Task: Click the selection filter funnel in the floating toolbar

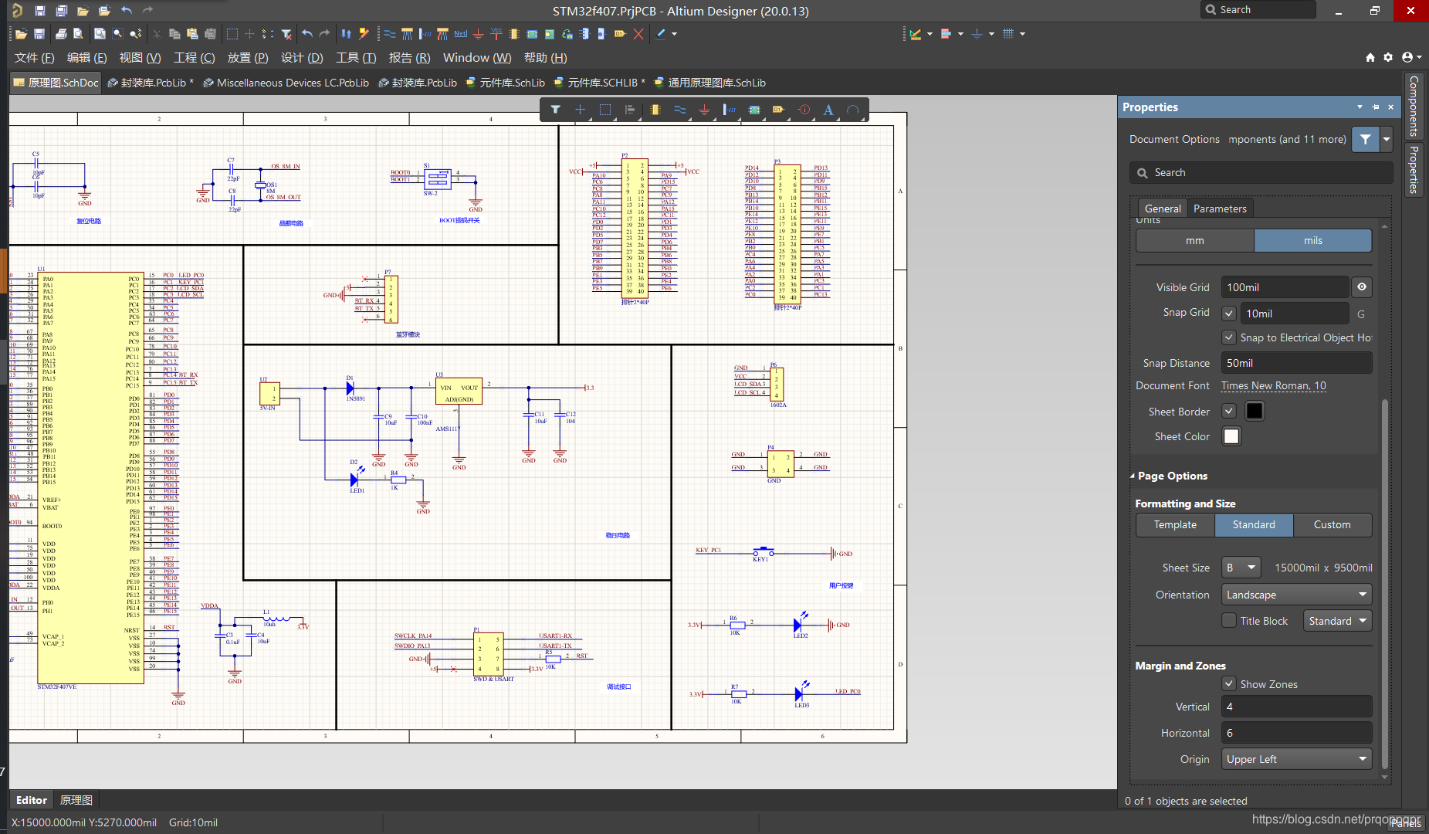Action: 555,110
